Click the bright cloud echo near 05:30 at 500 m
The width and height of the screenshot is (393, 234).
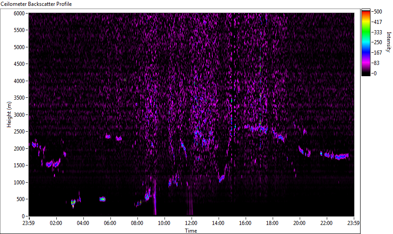pyautogui.click(x=102, y=199)
